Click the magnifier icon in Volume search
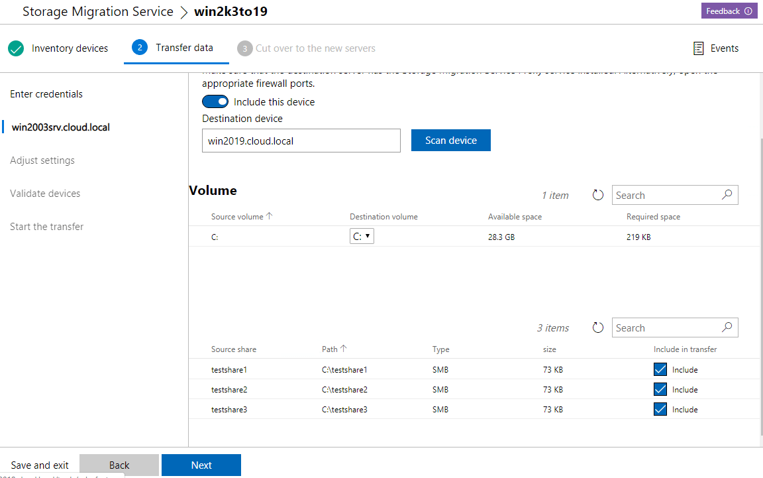This screenshot has width=763, height=478. pyautogui.click(x=727, y=195)
